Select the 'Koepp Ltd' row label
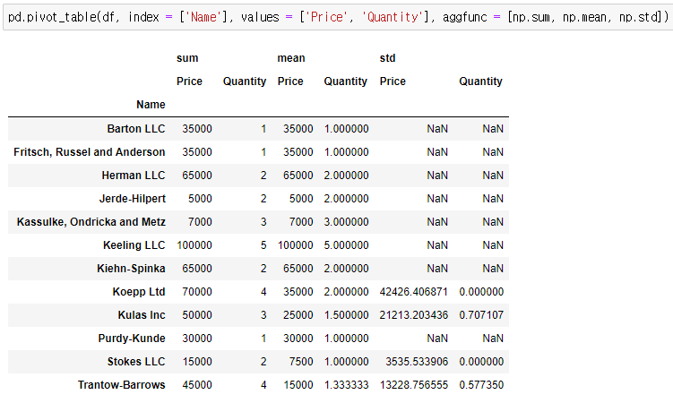This screenshot has height=403, width=673. coord(139,292)
